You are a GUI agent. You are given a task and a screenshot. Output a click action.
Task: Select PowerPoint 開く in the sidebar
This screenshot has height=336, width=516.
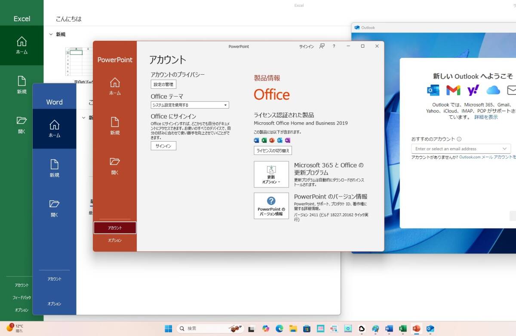click(115, 166)
